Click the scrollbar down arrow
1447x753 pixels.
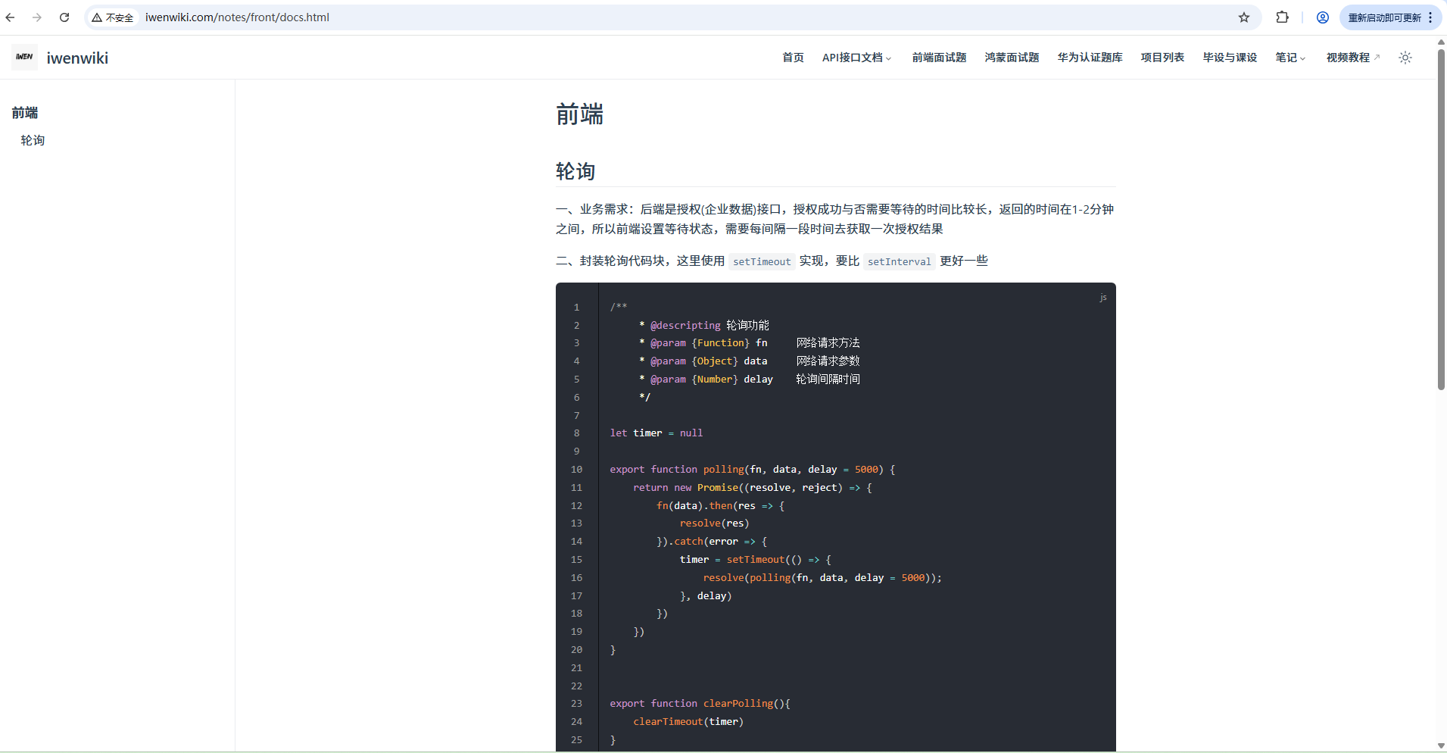point(1441,745)
